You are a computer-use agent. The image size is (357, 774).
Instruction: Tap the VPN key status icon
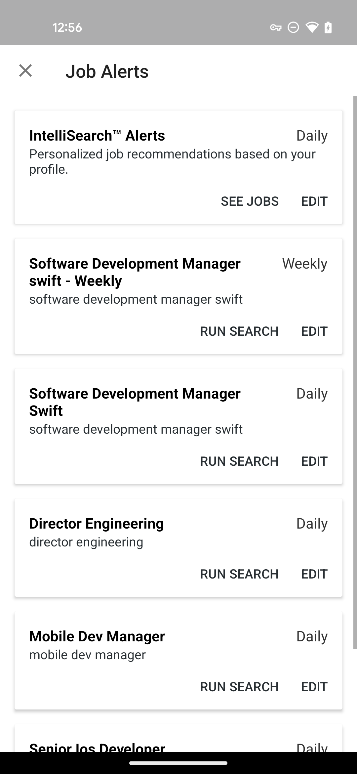coord(276,27)
